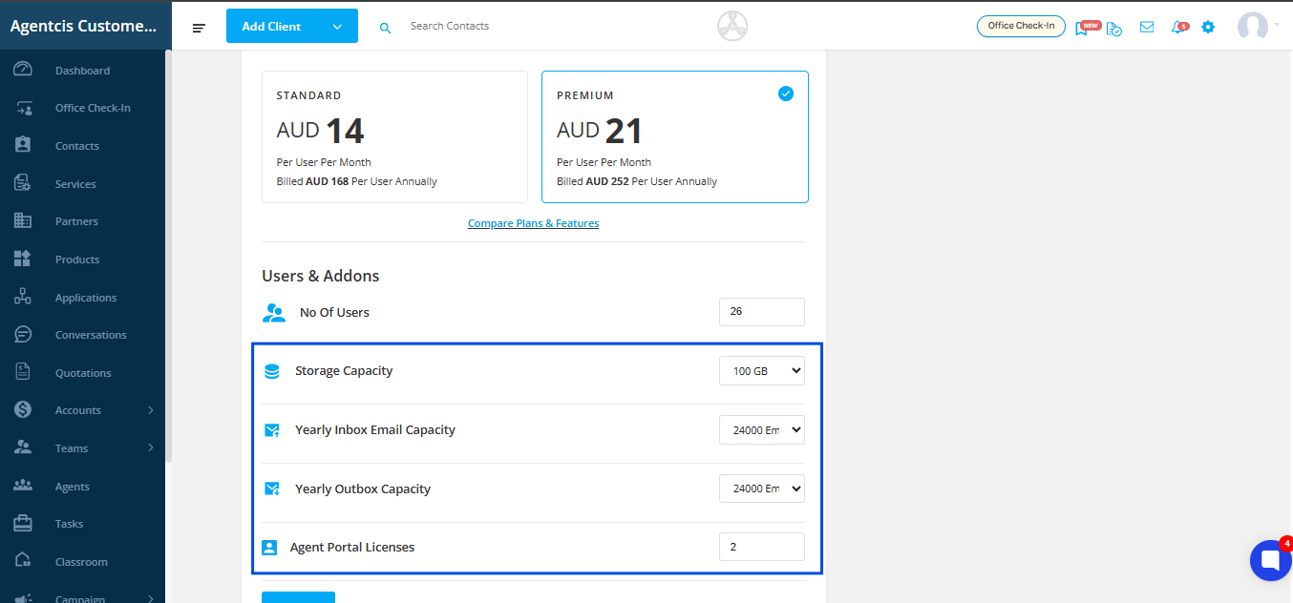
Task: Open the Storage Capacity dropdown
Action: (761, 371)
